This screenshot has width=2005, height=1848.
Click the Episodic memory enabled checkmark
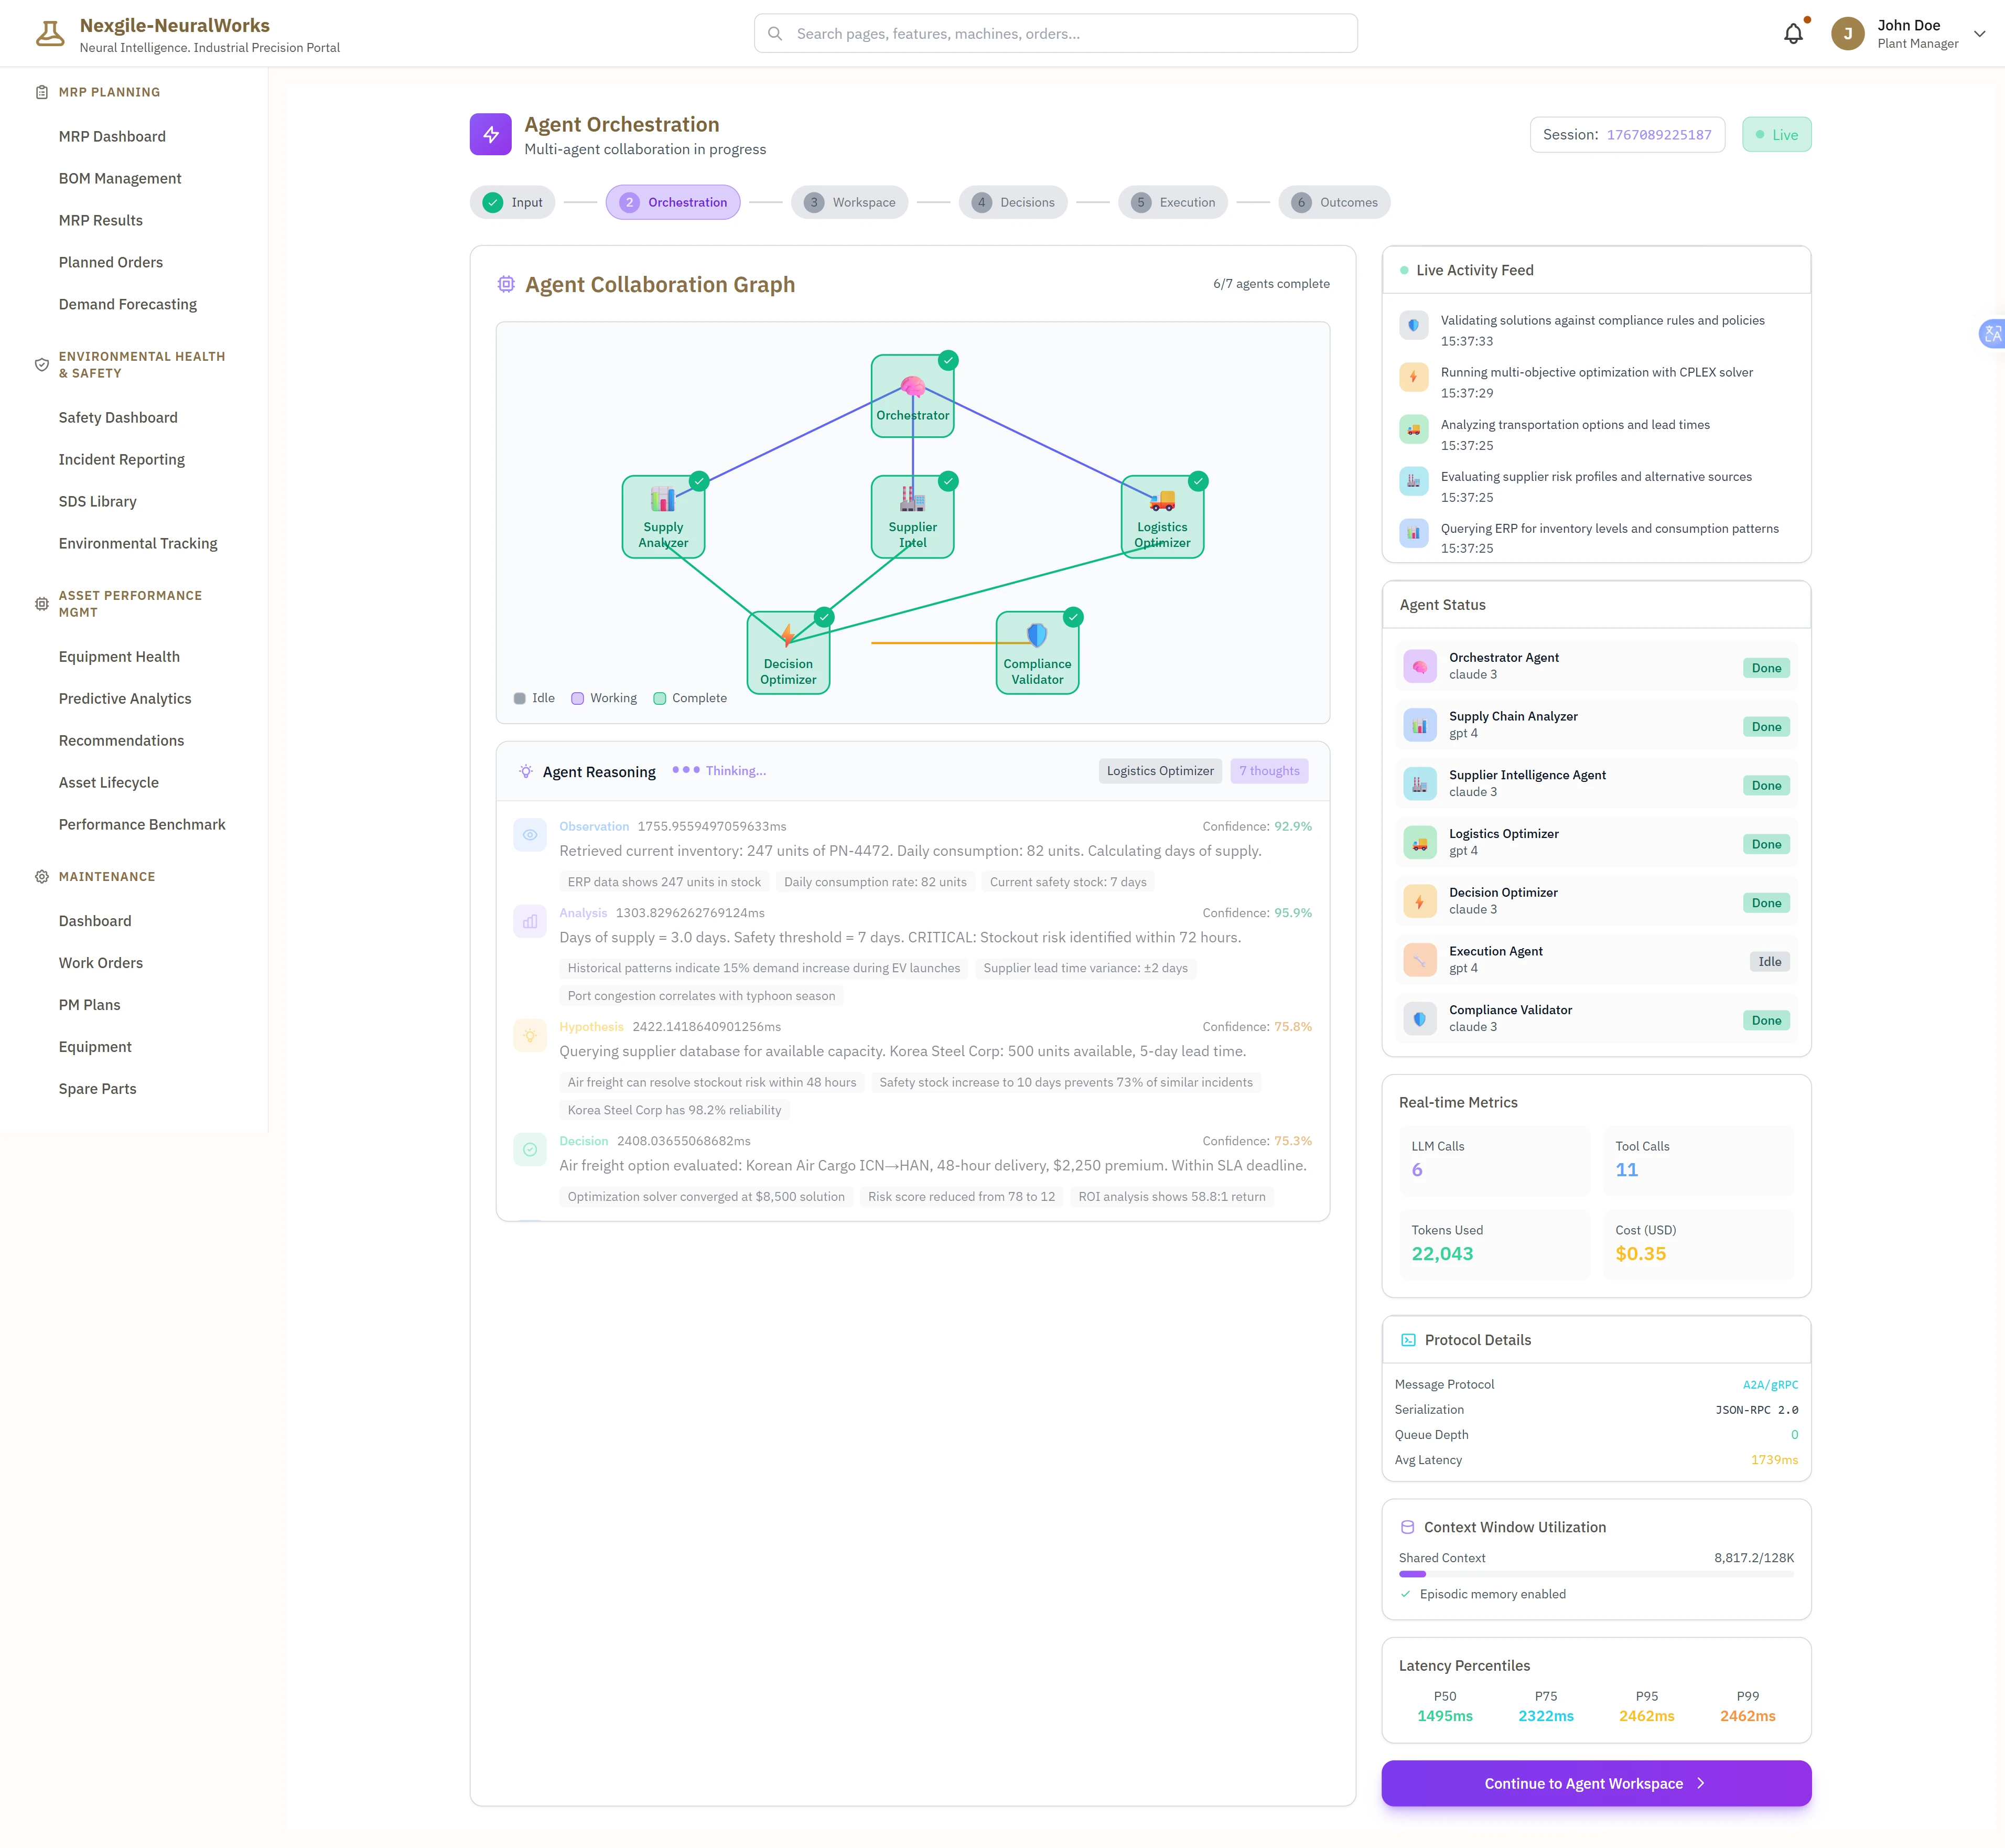1406,1594
